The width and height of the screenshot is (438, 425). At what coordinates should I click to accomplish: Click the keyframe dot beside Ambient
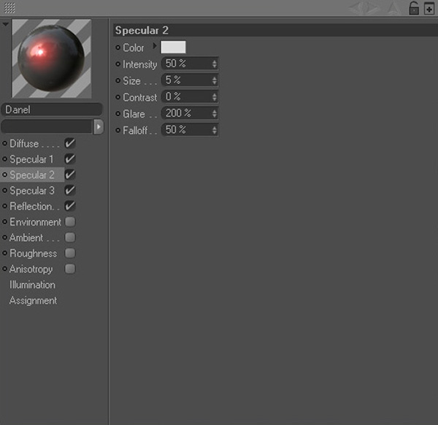[5, 237]
